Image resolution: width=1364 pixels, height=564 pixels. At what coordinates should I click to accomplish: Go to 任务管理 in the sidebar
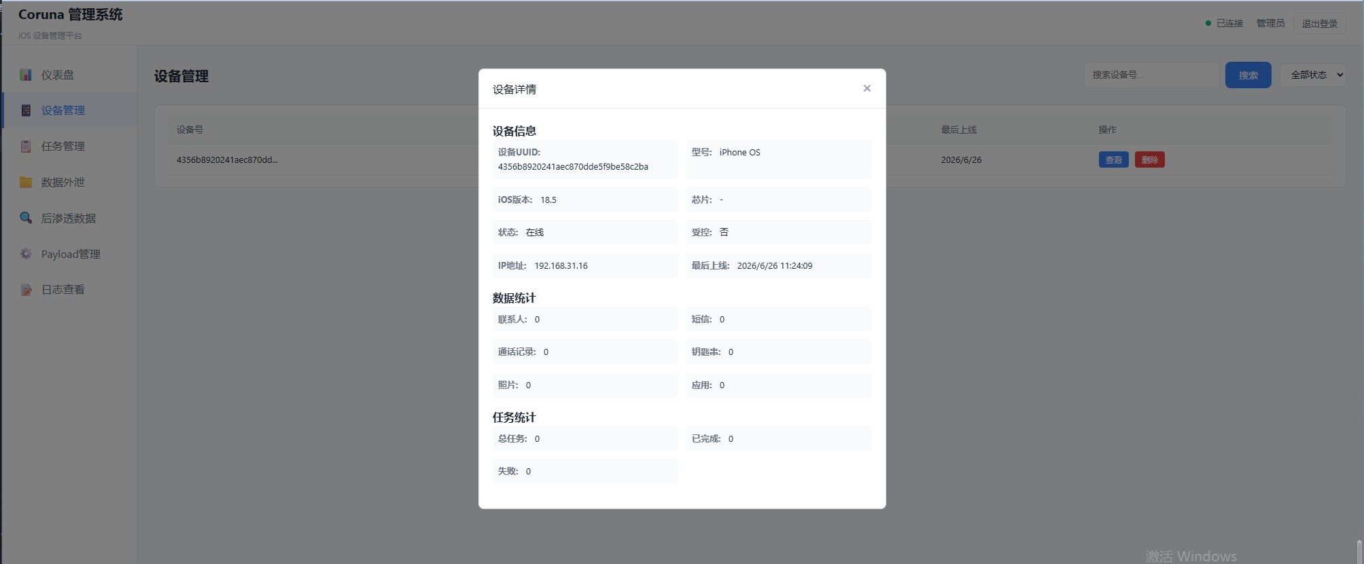(70, 147)
